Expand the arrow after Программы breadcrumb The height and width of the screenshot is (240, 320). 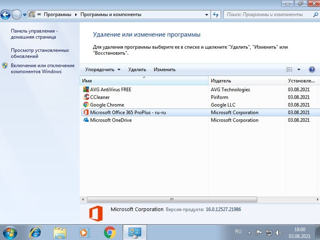76,14
